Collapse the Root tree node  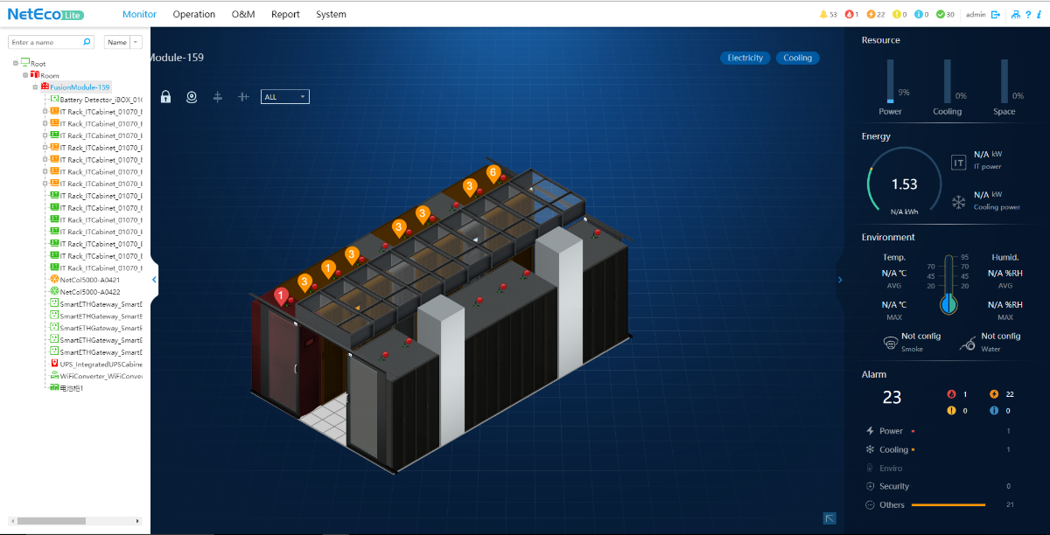coord(16,63)
